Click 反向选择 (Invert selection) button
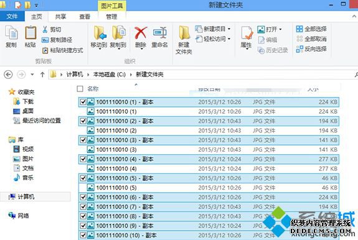This screenshot has width=358, height=240. (x=311, y=49)
